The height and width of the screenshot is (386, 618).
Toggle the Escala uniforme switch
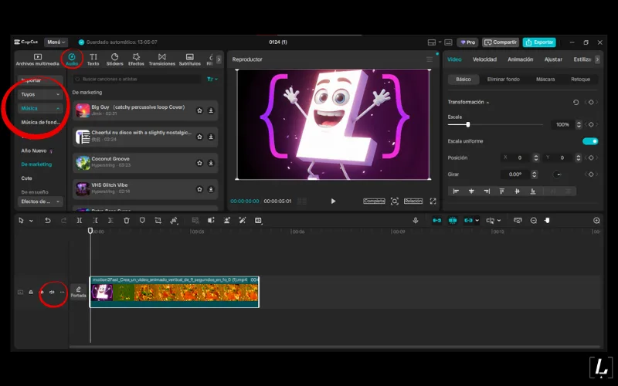pos(590,141)
